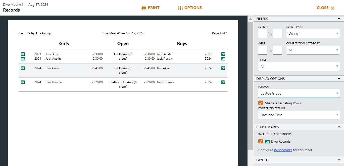Open the Competition Category dropdown
The height and width of the screenshot is (166, 344).
pyautogui.click(x=313, y=50)
